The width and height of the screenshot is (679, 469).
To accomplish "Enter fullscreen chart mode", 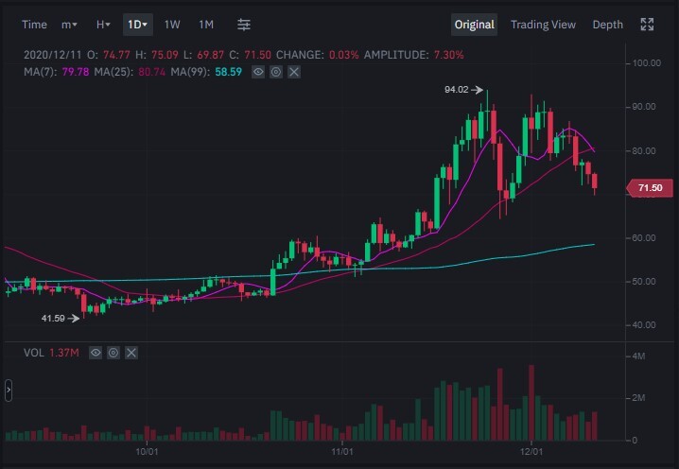I will point(647,25).
